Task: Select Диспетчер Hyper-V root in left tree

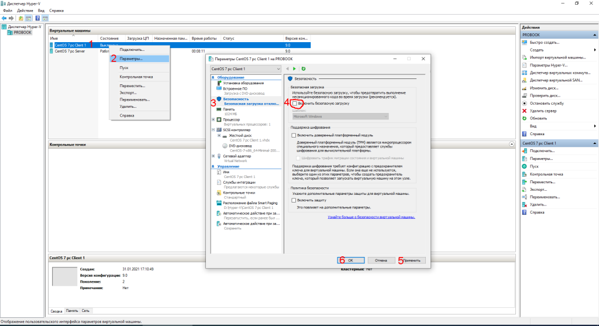Action: point(25,27)
